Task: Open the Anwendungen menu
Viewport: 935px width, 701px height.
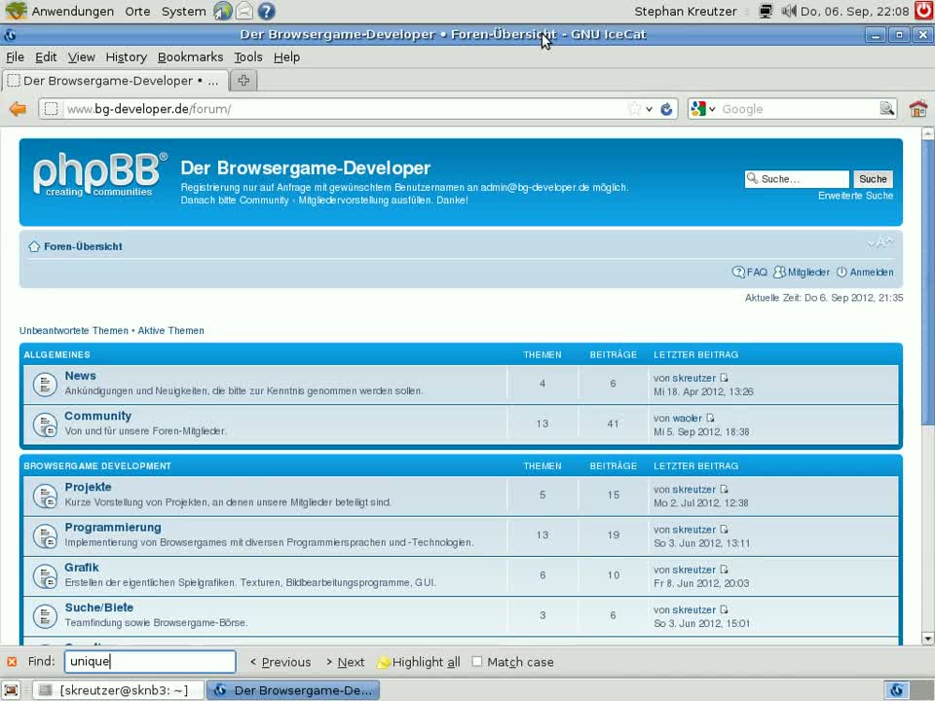Action: tap(72, 11)
